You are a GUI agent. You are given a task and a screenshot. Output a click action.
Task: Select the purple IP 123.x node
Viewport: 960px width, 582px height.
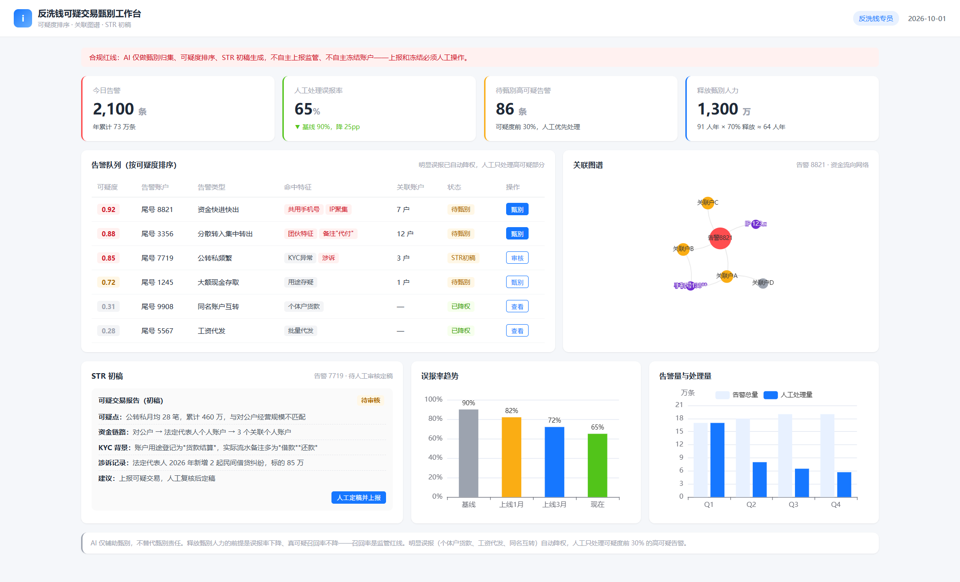pyautogui.click(x=756, y=224)
